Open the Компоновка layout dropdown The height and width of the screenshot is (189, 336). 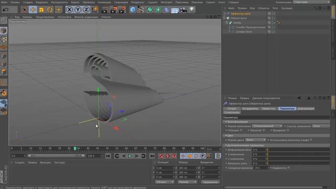[311, 2]
